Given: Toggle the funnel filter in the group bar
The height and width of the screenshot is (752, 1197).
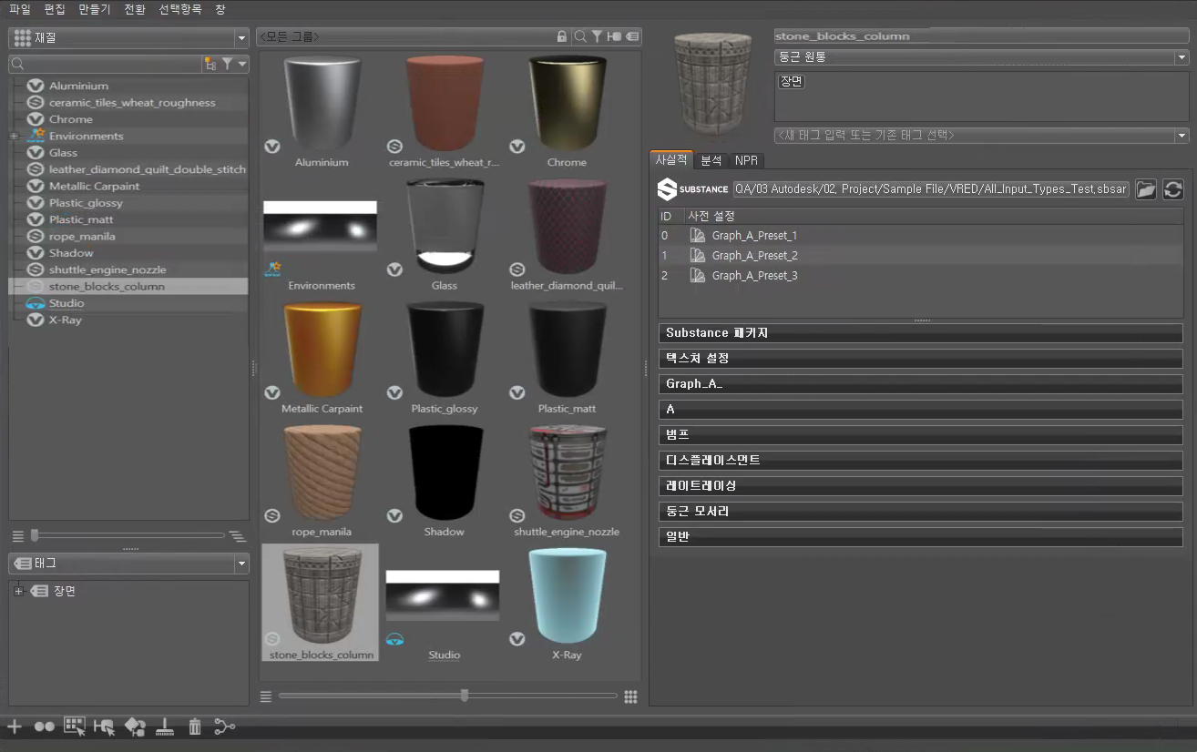Looking at the screenshot, I should (x=597, y=36).
